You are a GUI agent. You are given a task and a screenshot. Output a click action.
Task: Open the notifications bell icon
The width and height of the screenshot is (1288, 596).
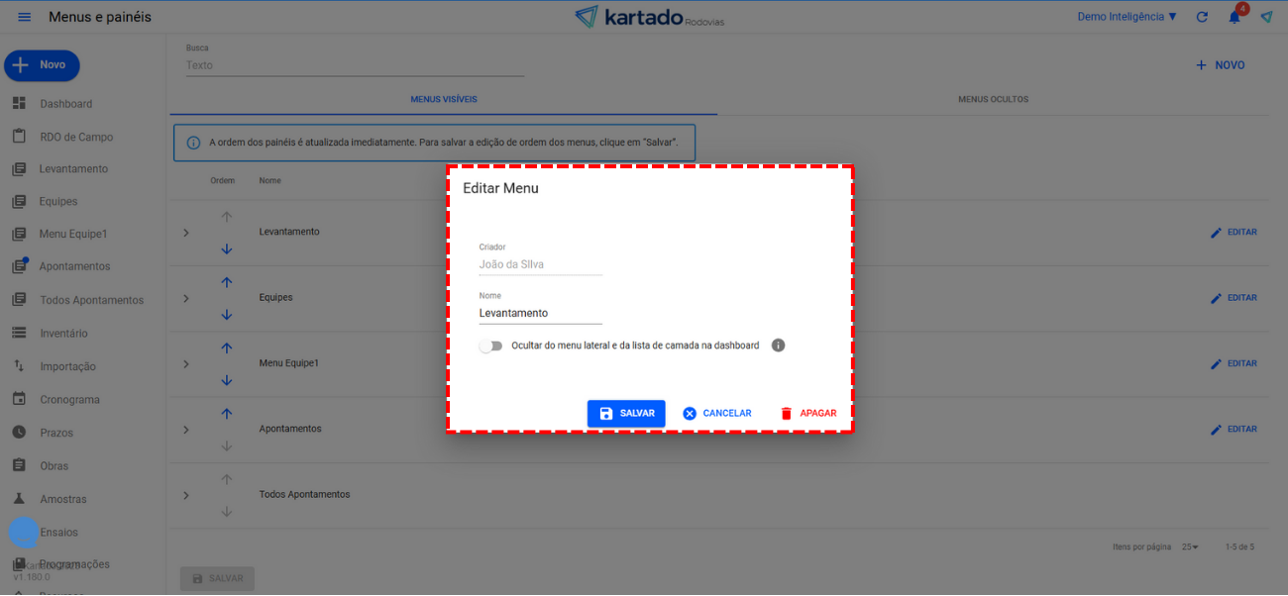1234,17
